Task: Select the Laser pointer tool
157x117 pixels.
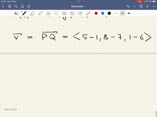Action: pos(88,13)
